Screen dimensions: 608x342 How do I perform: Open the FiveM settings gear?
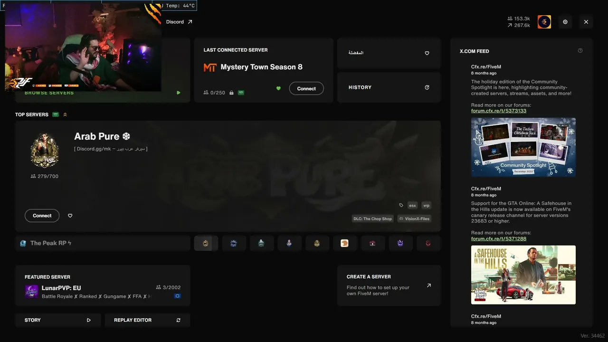565,22
